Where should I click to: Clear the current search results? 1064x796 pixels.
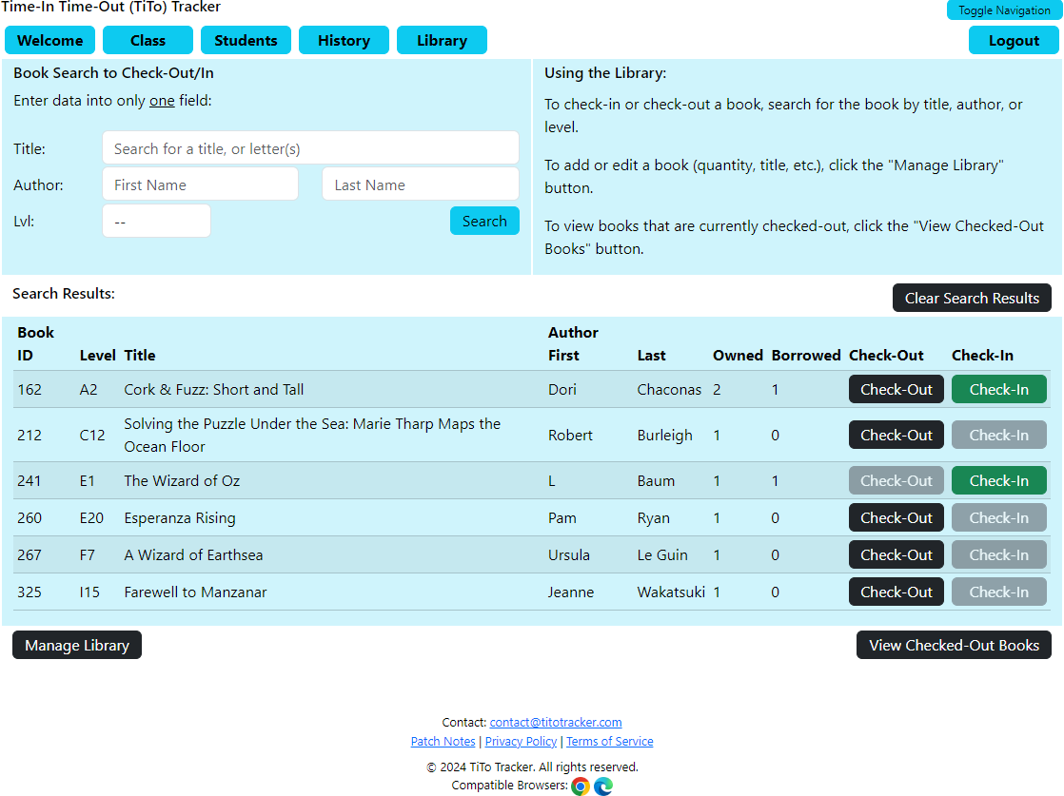(972, 298)
